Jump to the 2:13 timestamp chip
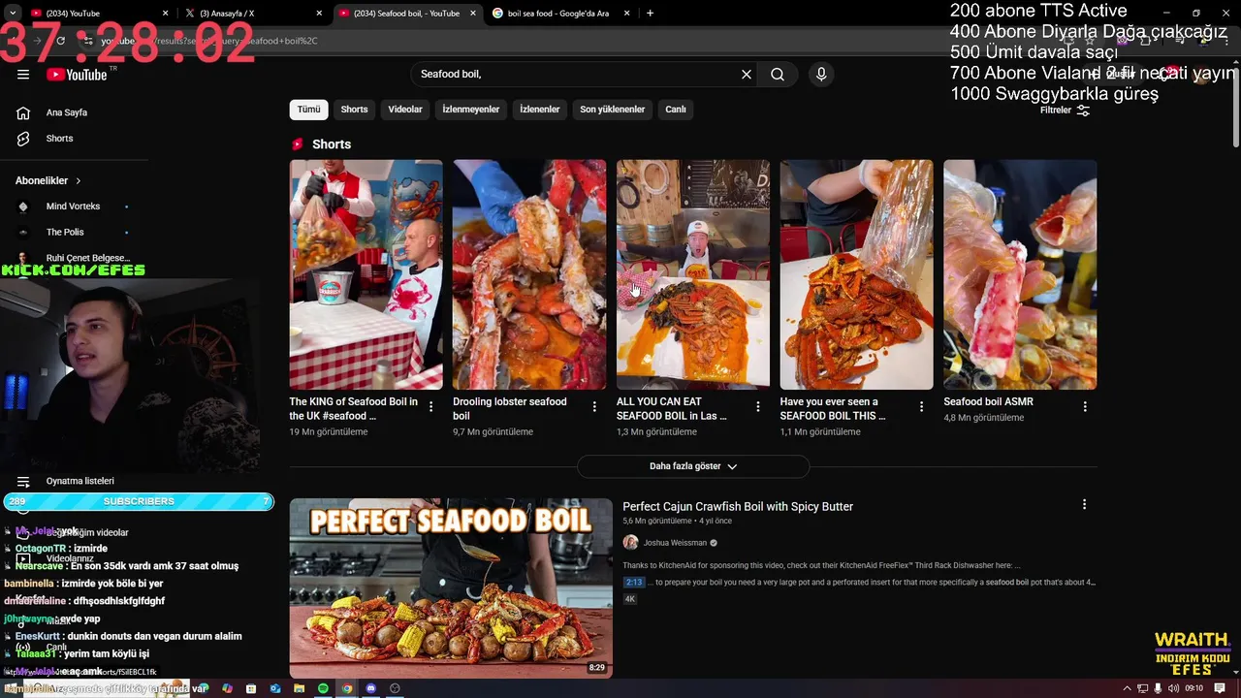This screenshot has height=698, width=1241. [634, 583]
